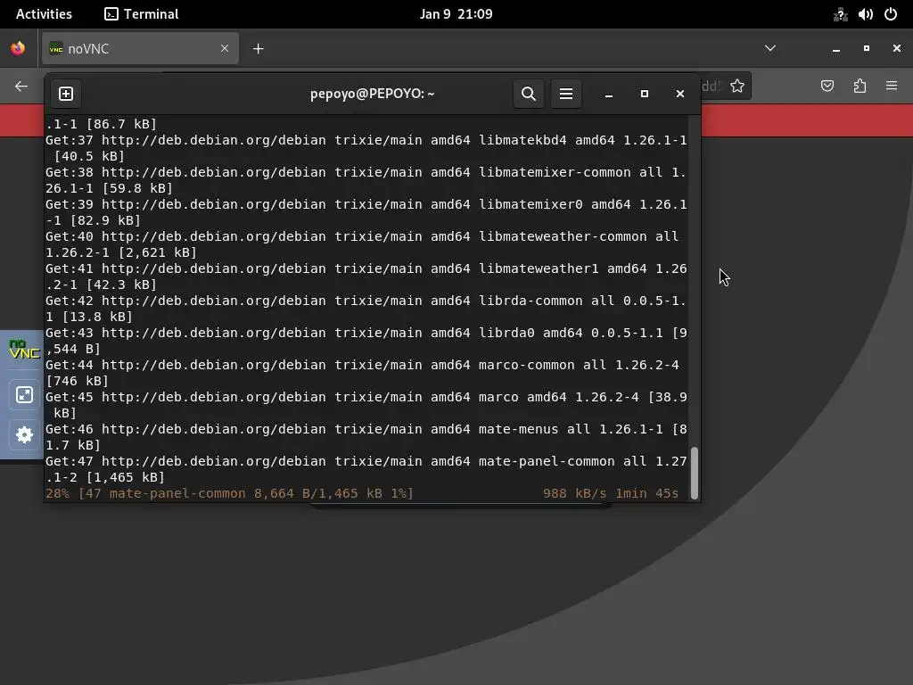This screenshot has height=685, width=913.
Task: Click noVNC logo on side panel
Action: [x=24, y=350]
